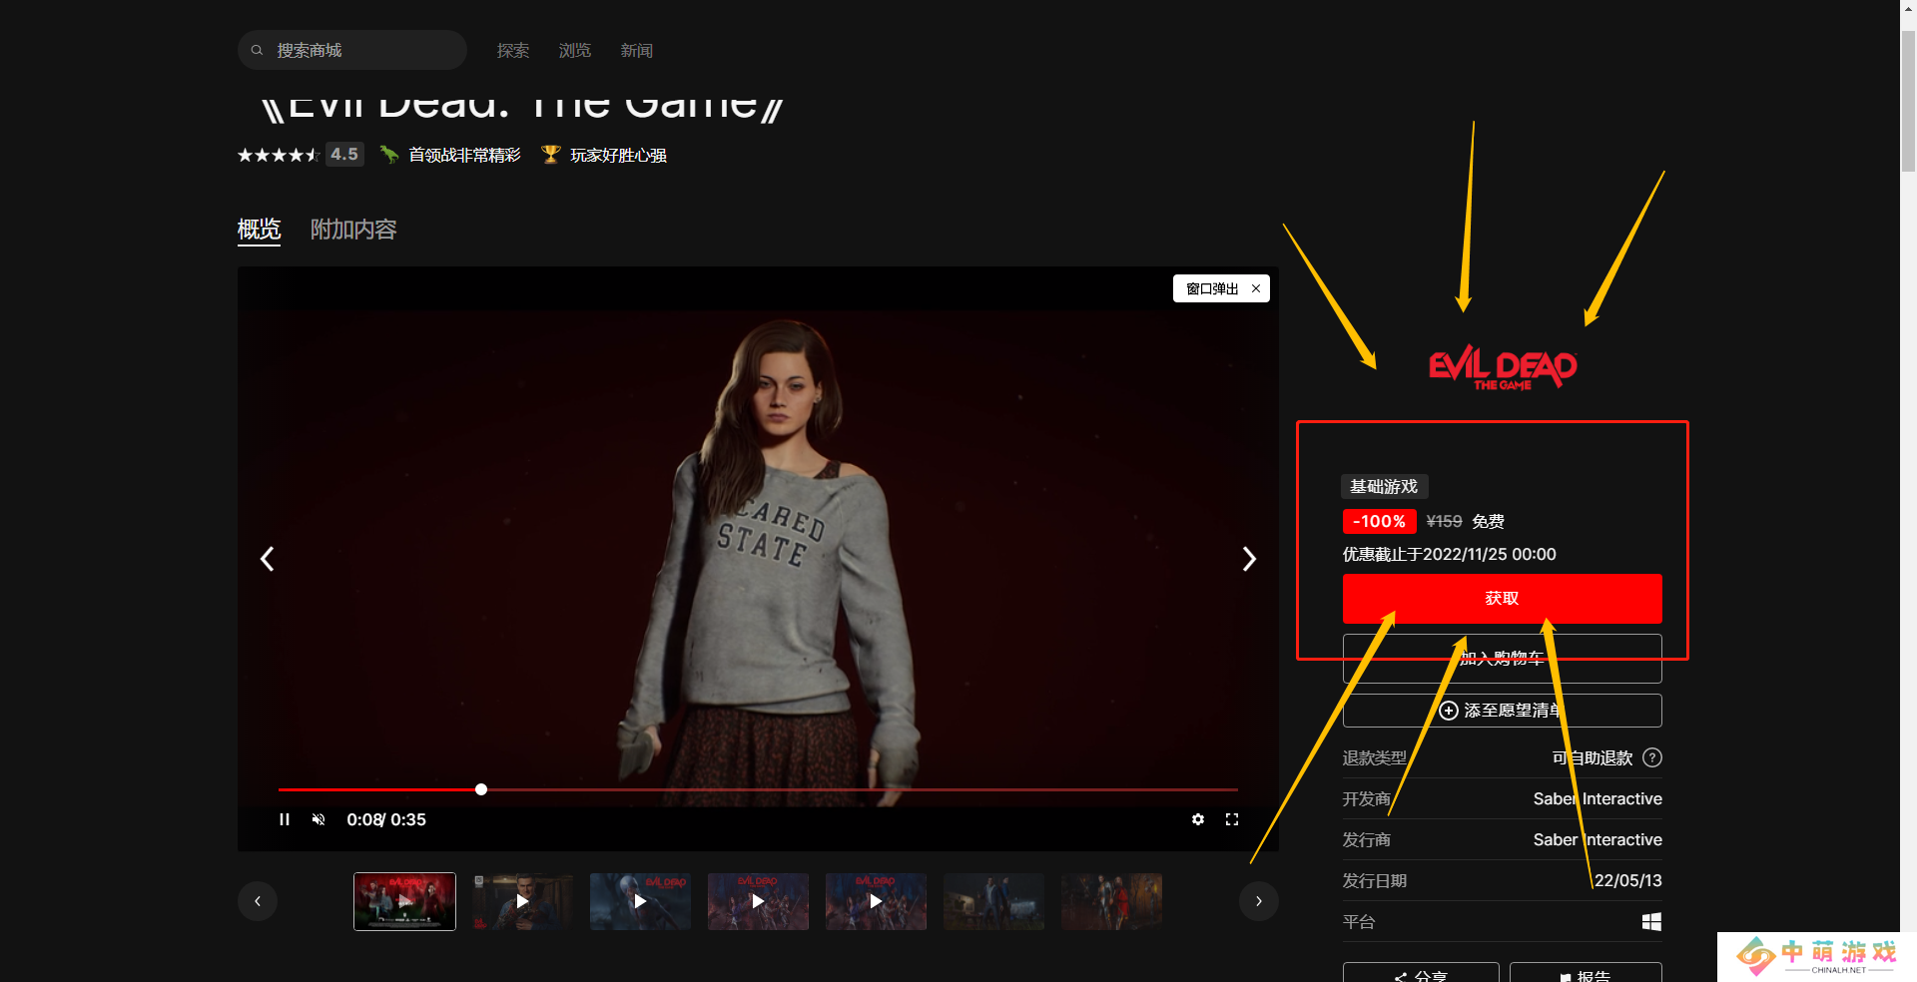Open the 浏览 navigation item
The image size is (1917, 982).
(x=575, y=50)
